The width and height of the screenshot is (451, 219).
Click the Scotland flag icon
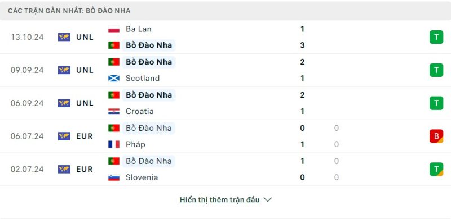pos(114,78)
